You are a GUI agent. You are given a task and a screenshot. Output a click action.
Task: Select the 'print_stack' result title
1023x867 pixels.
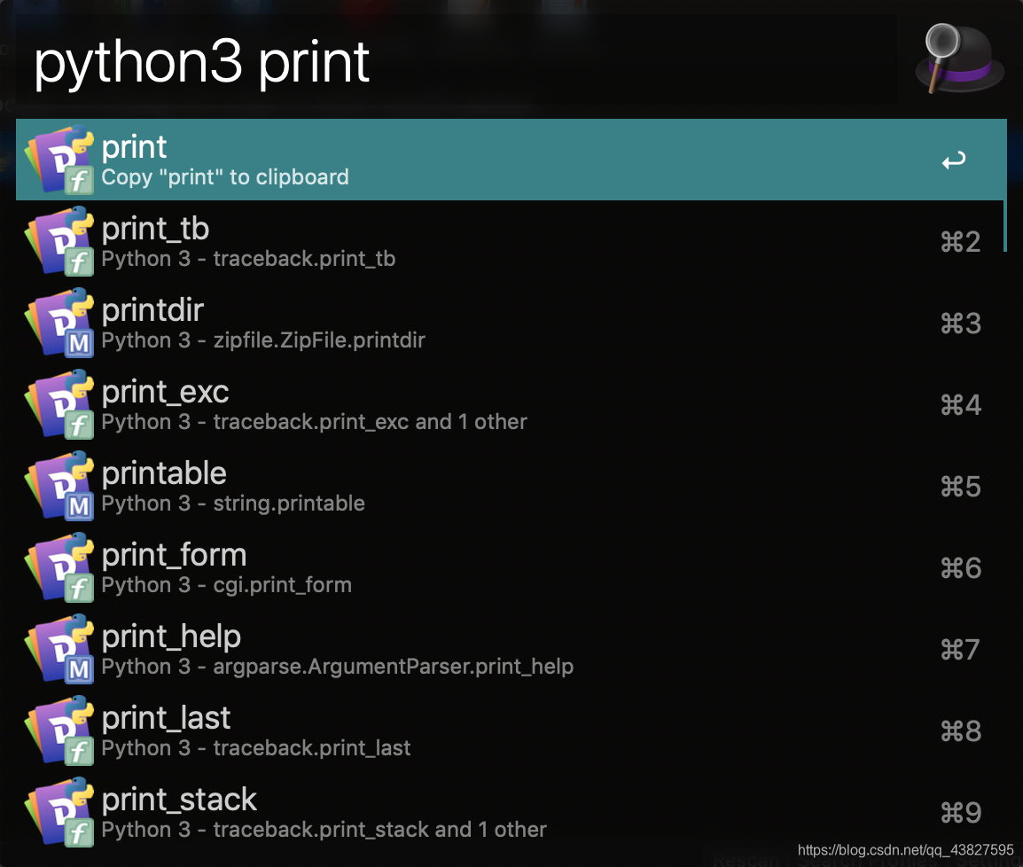point(179,800)
